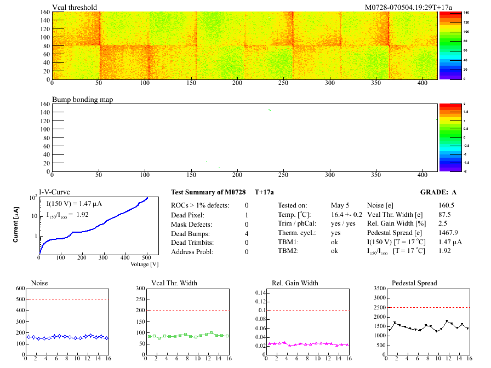
Task: Click the 1467.9 pedestal spread value
Action: [432, 232]
